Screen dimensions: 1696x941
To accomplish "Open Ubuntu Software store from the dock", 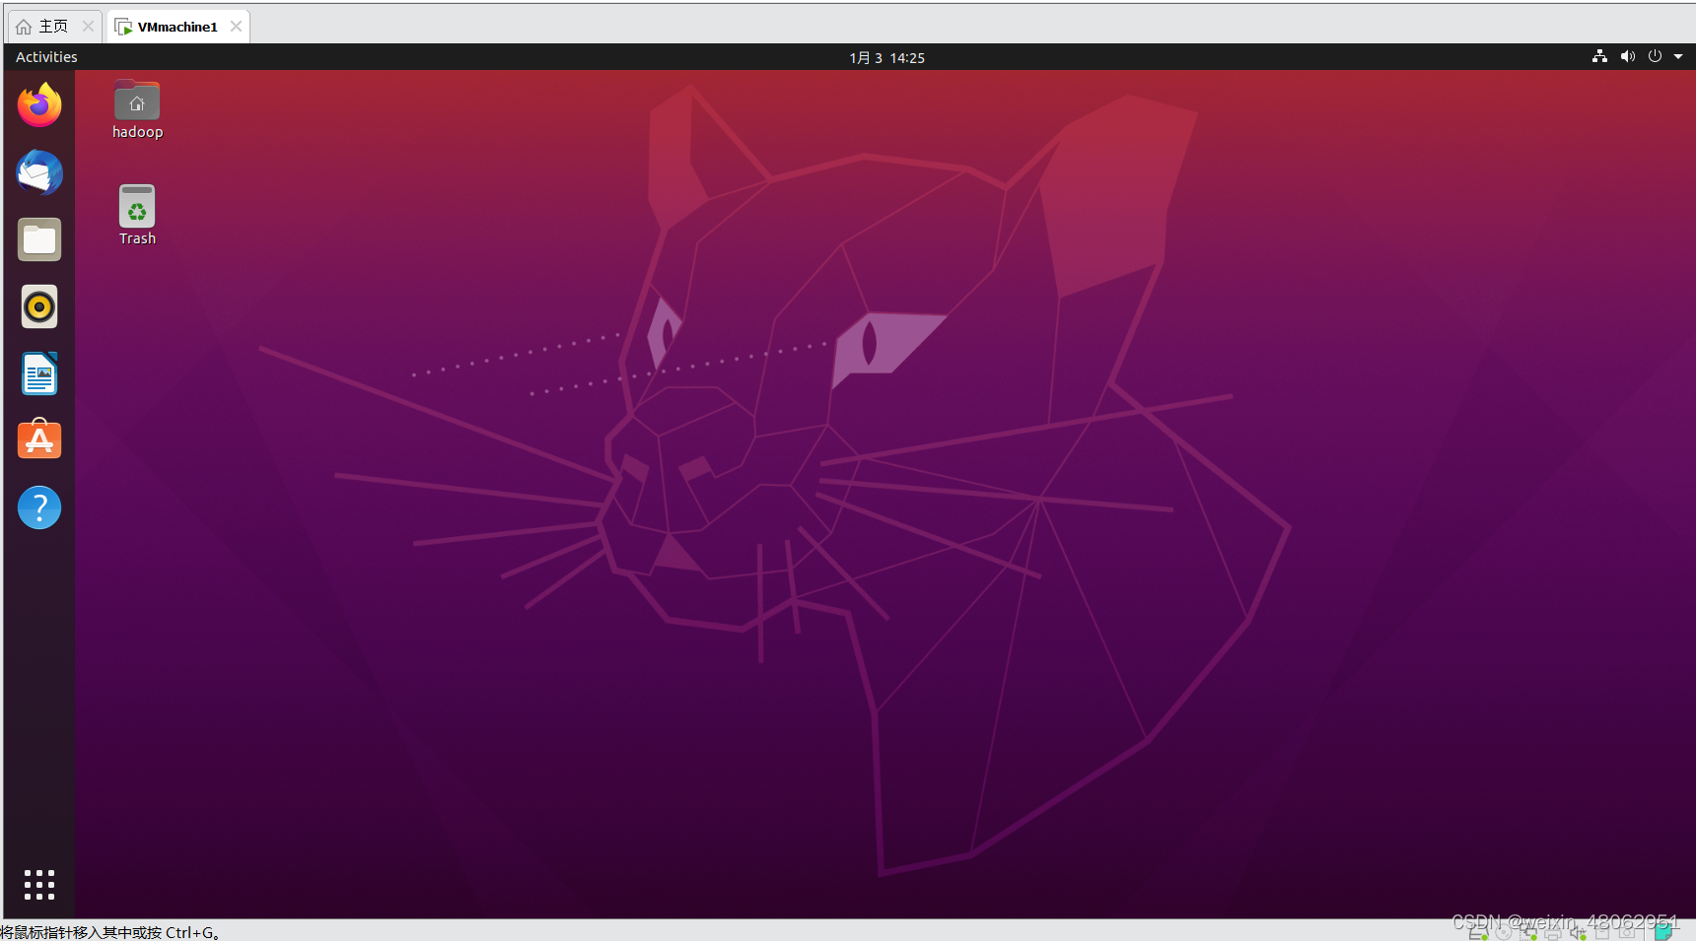I will 39,439.
